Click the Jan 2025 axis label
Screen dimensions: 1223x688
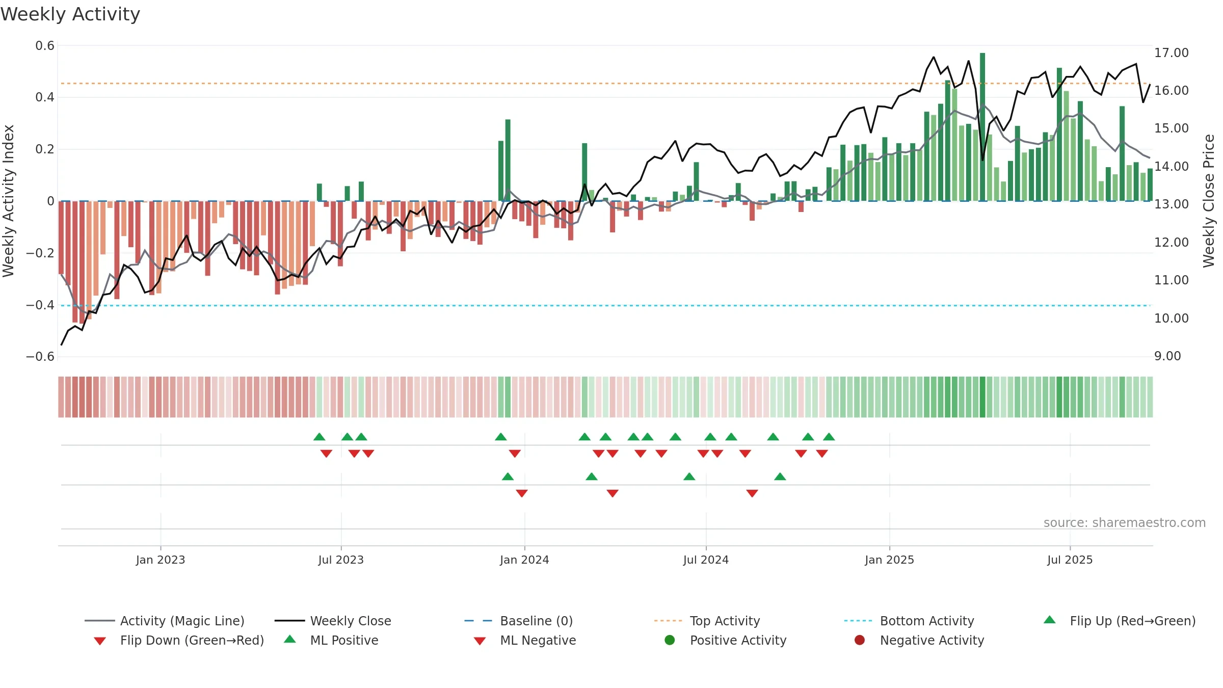[x=889, y=560]
